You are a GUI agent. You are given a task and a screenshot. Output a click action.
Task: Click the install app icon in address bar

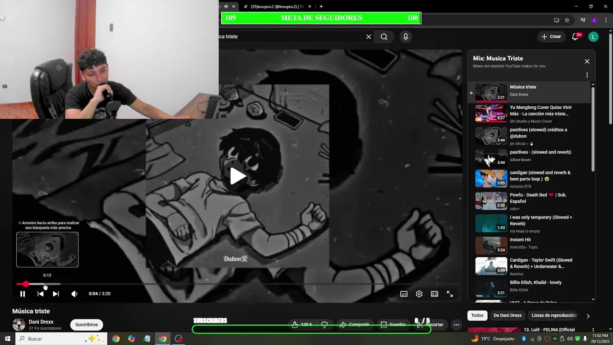[556, 20]
